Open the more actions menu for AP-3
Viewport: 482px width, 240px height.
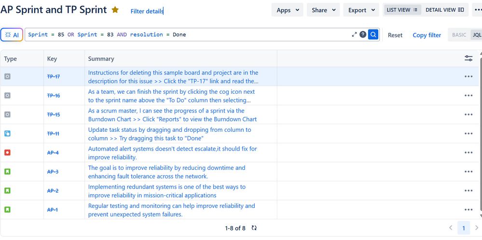point(468,171)
